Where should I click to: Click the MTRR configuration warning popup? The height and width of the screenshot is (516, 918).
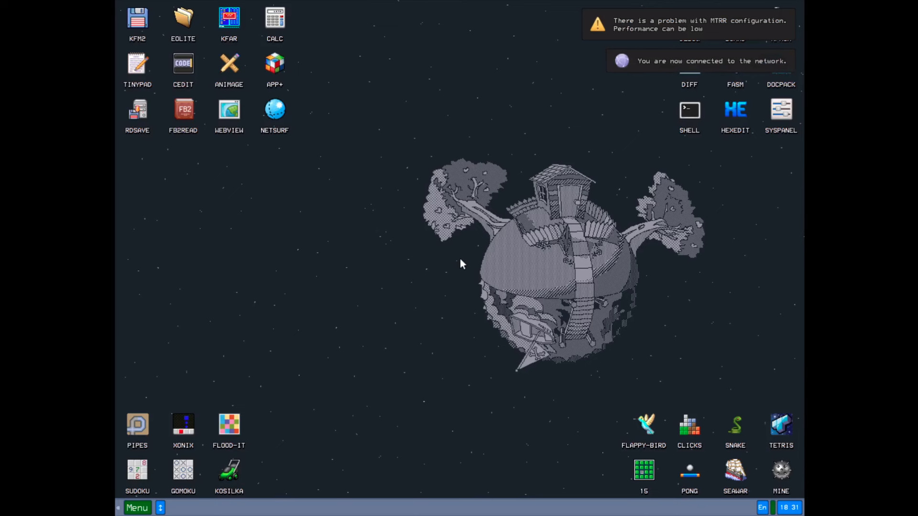pyautogui.click(x=688, y=24)
